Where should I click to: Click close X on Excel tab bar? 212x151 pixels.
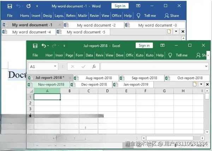click(207, 85)
